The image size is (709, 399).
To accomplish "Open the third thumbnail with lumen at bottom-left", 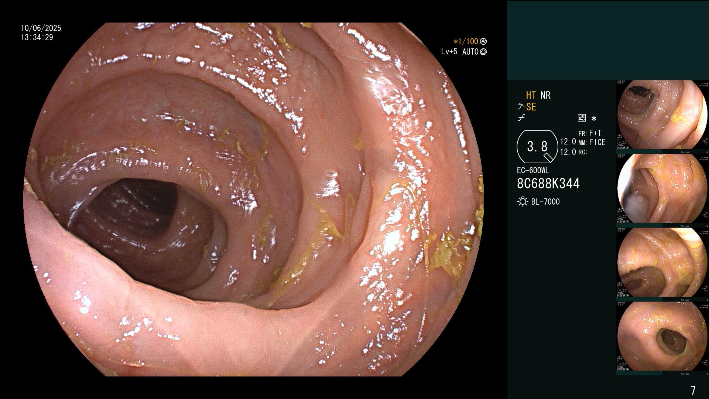I will 662,263.
